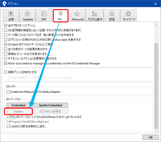
Task: Click the scrollbar up arrow
Action: (x=156, y=24)
